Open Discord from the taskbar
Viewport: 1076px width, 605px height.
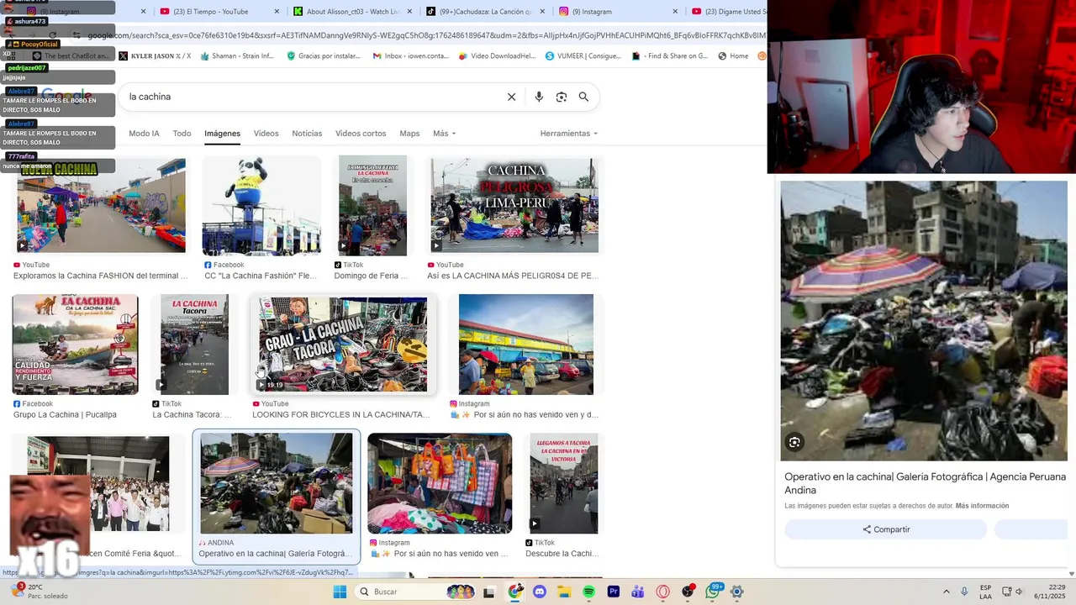click(540, 592)
